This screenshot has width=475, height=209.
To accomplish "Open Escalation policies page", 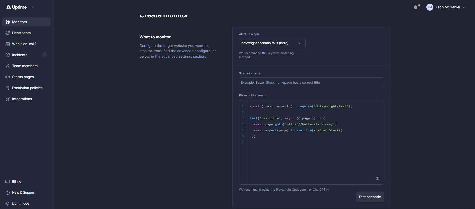I will click(x=27, y=88).
